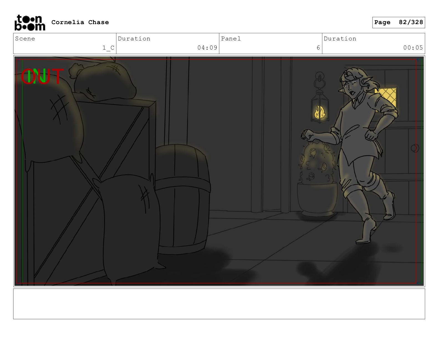This screenshot has height=339, width=439.
Task: Click the empty notes box below panel
Action: 219,304
